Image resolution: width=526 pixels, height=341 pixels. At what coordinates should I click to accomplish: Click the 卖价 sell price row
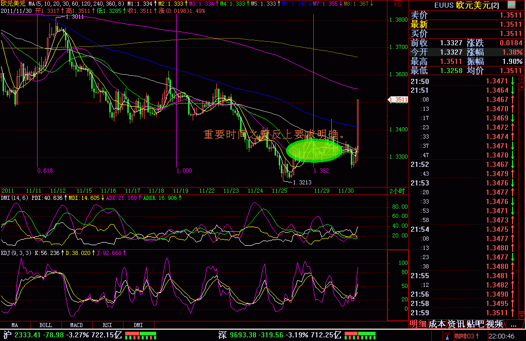[x=466, y=15]
